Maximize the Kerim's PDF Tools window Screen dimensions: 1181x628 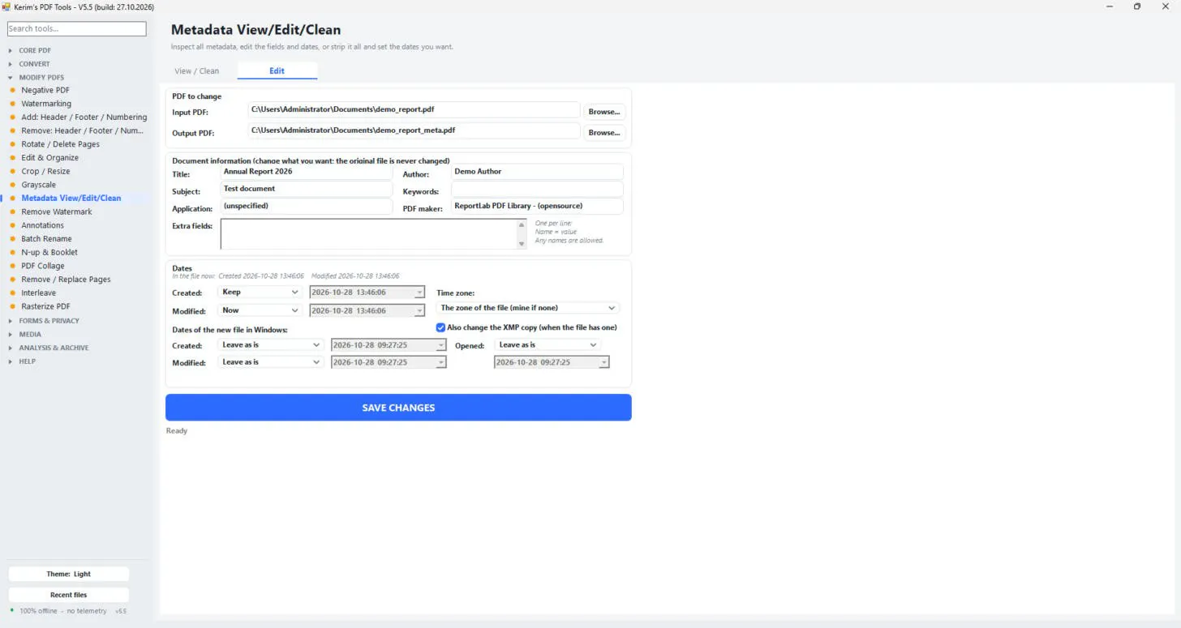coord(1136,6)
